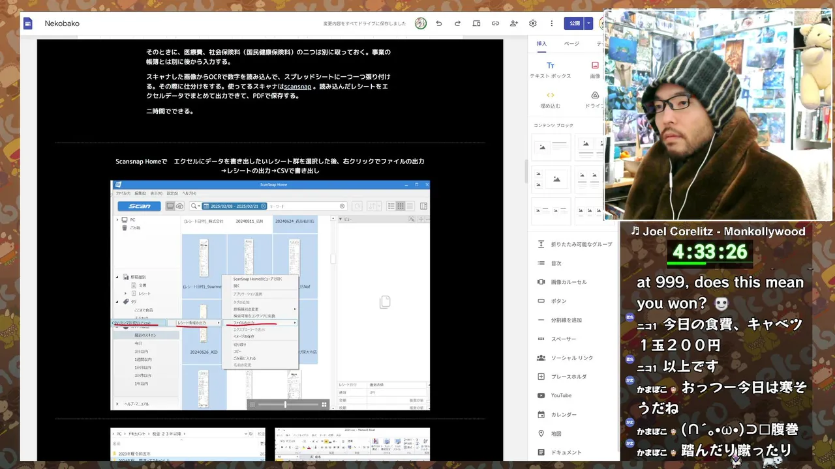The height and width of the screenshot is (469, 835).
Task: Click chat message 今日の食費、キャベツ
Action: (720, 335)
